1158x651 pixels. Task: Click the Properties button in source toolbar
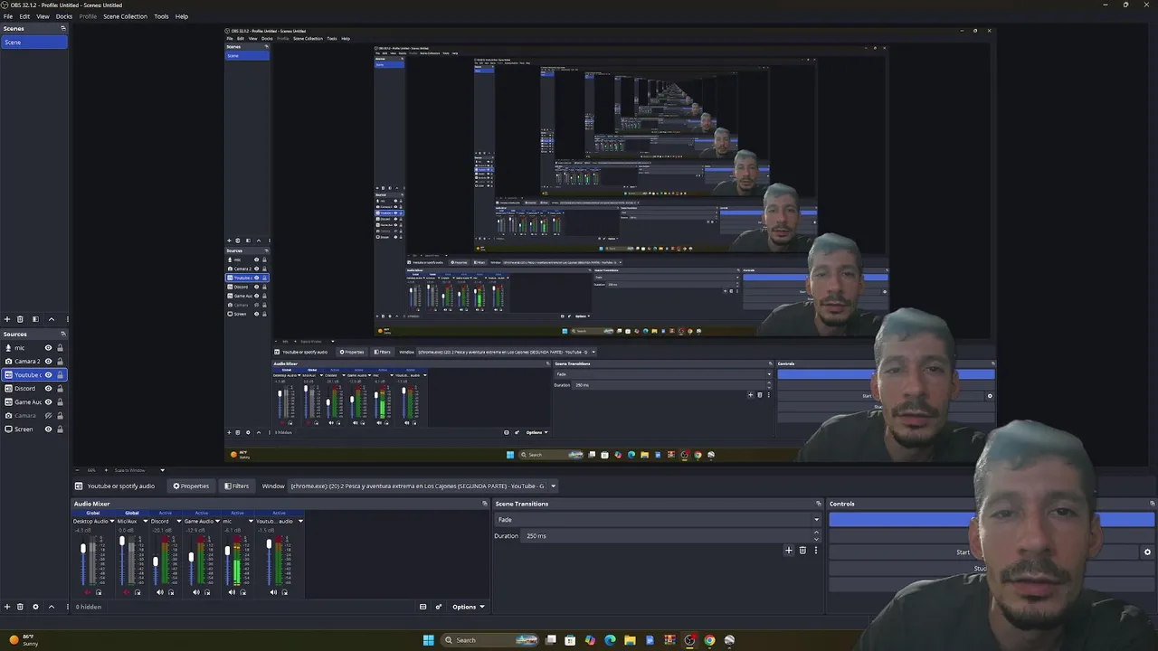[191, 486]
